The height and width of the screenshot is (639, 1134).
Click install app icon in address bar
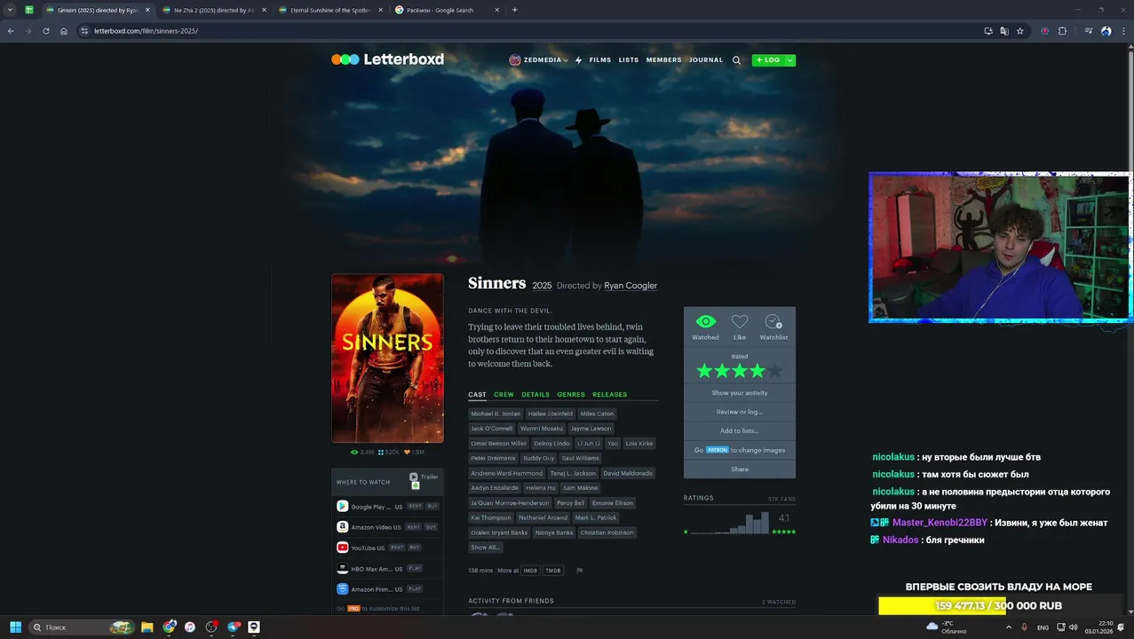pos(988,31)
